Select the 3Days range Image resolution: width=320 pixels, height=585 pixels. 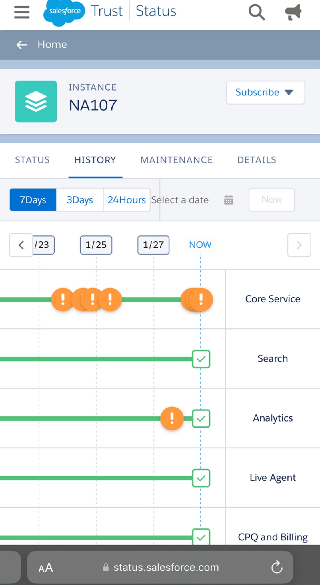(x=80, y=200)
